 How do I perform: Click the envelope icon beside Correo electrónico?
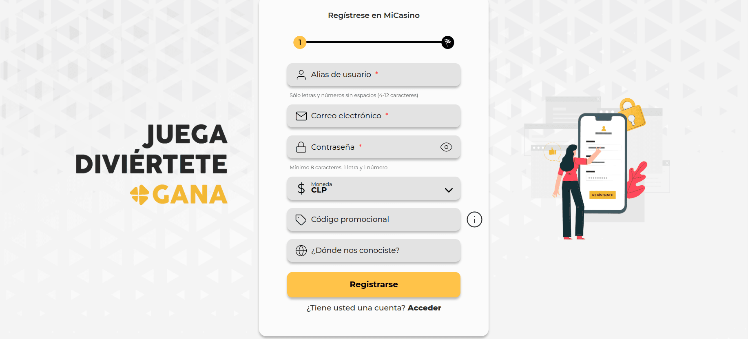click(x=301, y=116)
